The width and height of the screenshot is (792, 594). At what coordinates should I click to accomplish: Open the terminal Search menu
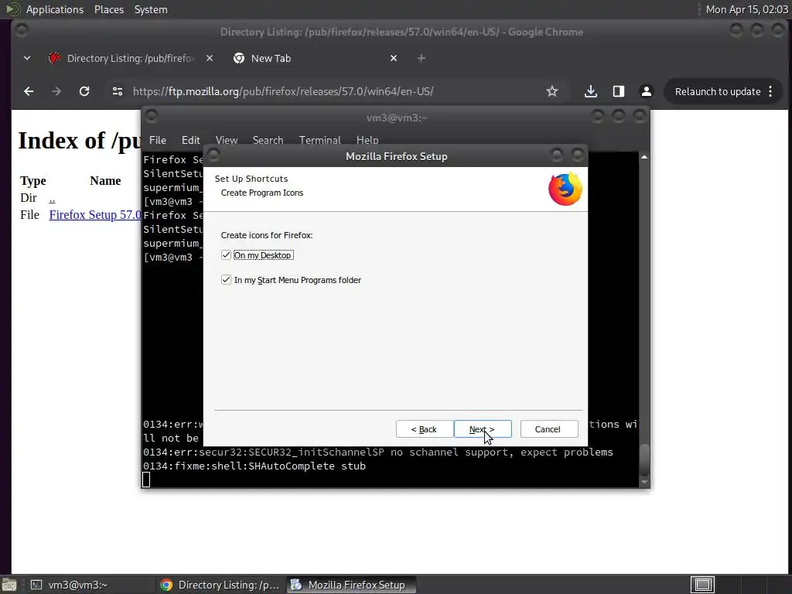pos(268,140)
